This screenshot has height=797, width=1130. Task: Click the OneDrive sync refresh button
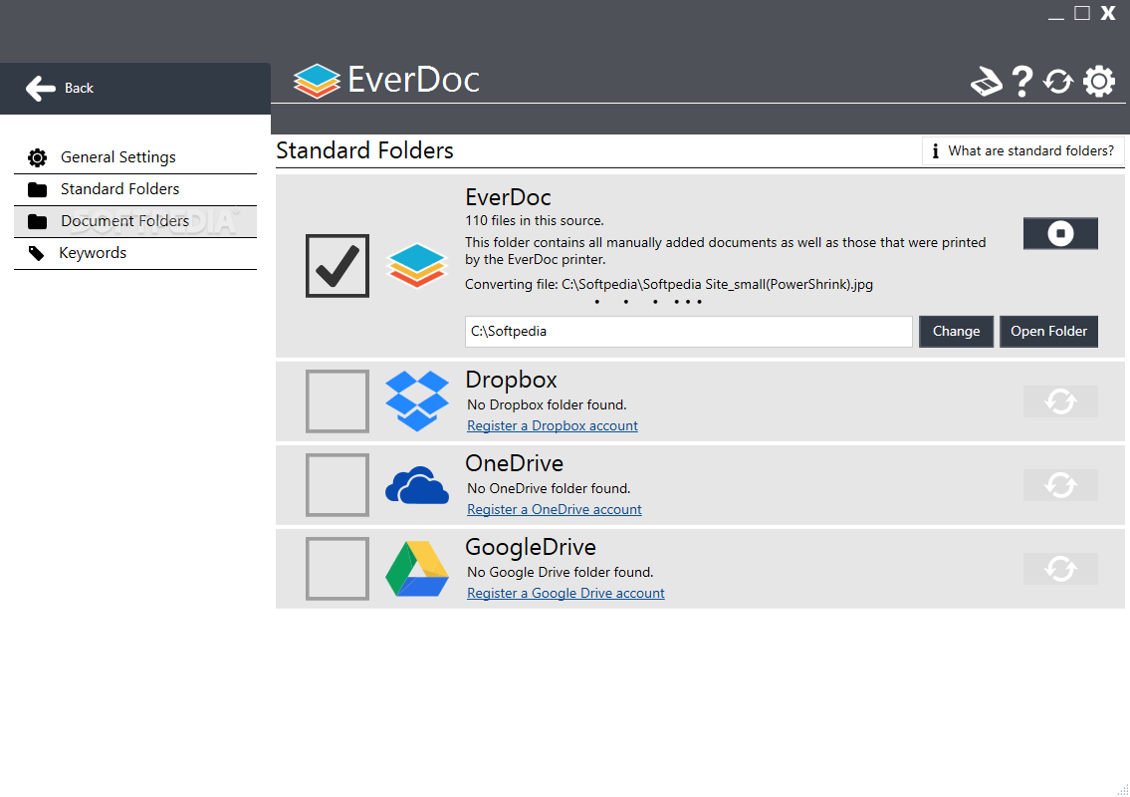click(1060, 485)
